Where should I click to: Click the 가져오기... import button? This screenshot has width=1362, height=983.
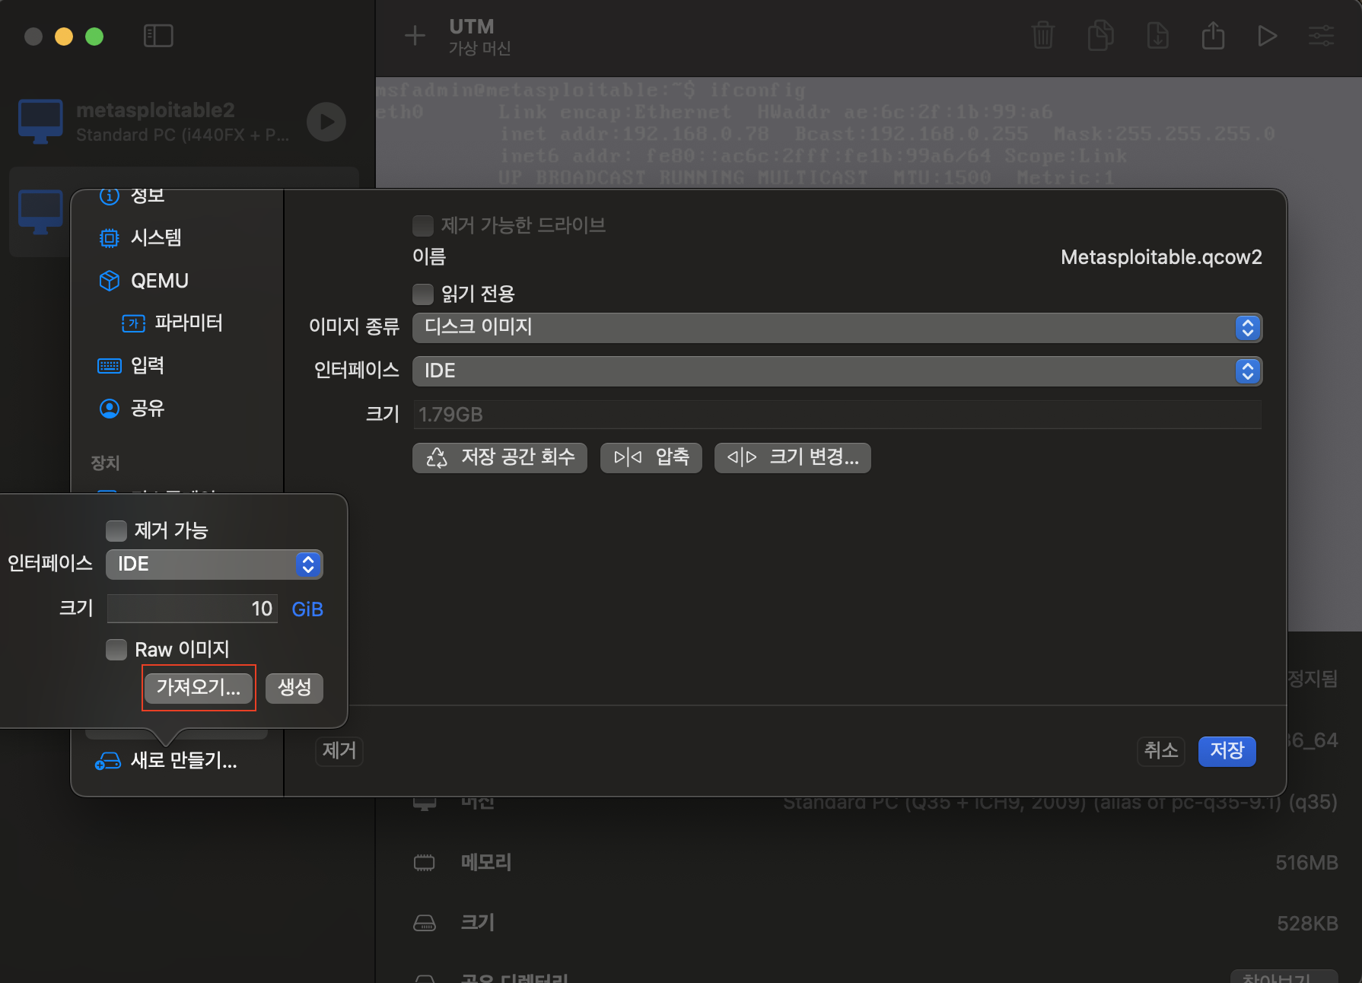199,688
